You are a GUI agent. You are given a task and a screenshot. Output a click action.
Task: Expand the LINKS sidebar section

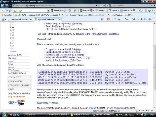[20, 89]
